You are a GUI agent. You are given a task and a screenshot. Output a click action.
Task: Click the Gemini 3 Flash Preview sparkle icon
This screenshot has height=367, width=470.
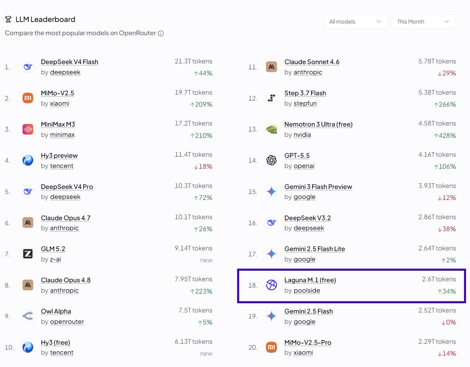[271, 192]
